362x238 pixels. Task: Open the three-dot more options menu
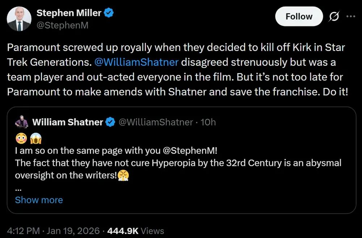[x=351, y=17]
